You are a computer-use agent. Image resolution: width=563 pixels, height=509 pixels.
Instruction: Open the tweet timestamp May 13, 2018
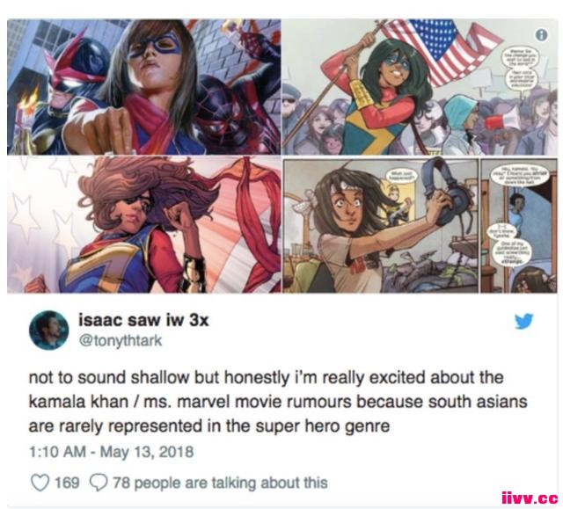coord(147,451)
